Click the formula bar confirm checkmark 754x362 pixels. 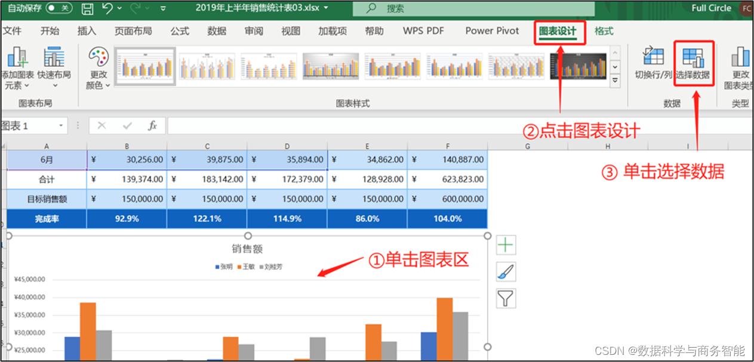127,126
